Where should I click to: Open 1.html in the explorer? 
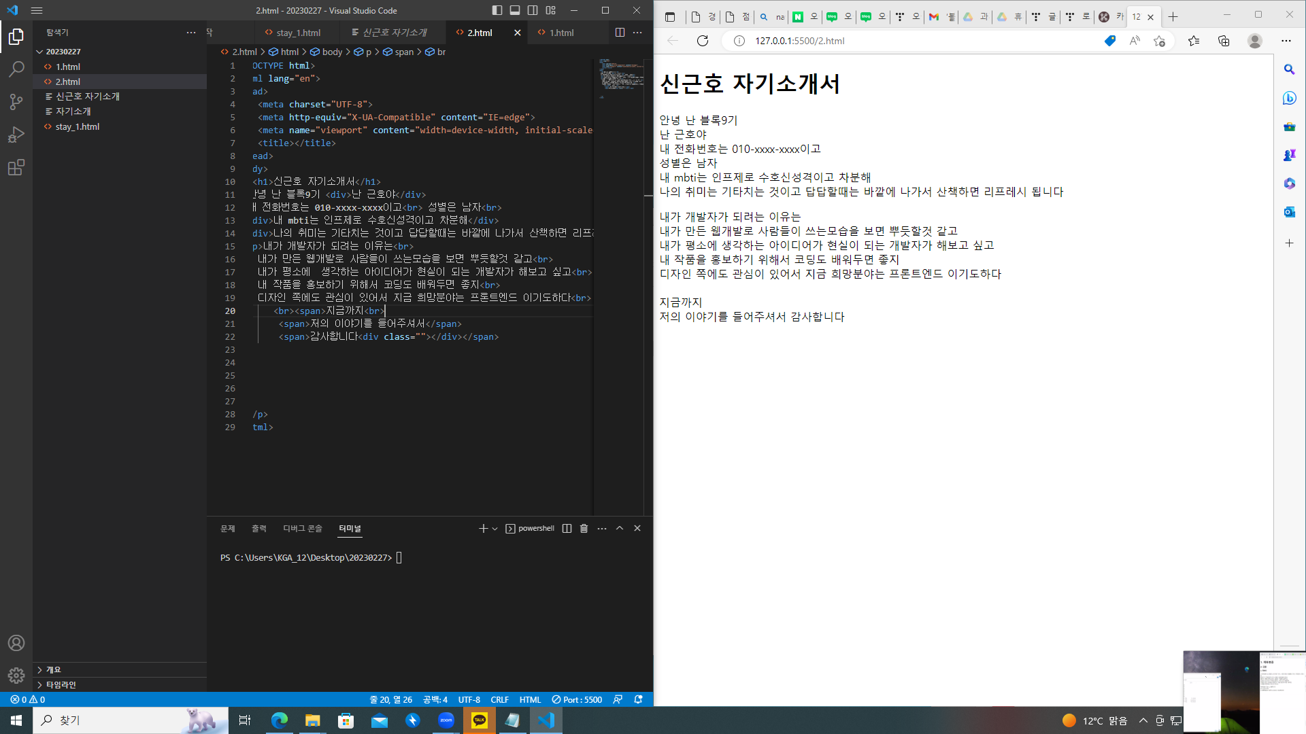tap(68, 67)
